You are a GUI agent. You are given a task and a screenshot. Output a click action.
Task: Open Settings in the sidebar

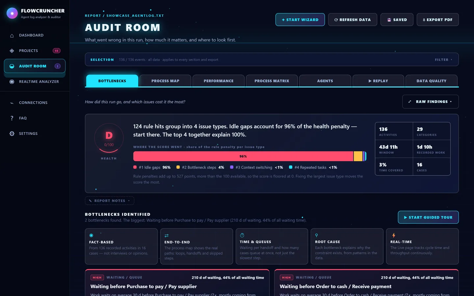pos(35,134)
